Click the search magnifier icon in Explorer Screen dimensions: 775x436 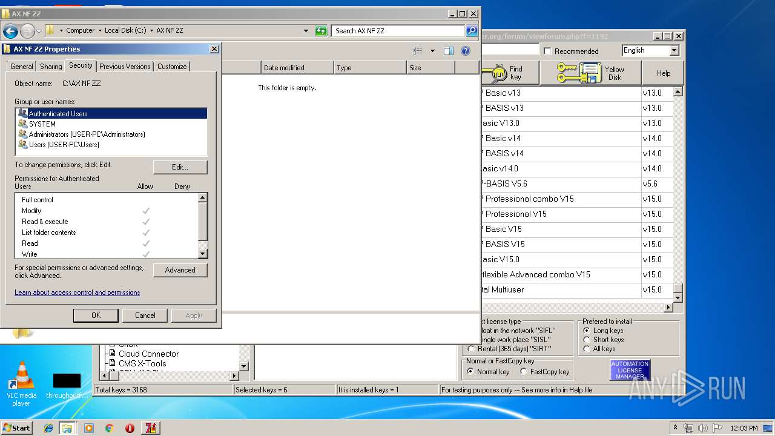[x=471, y=31]
